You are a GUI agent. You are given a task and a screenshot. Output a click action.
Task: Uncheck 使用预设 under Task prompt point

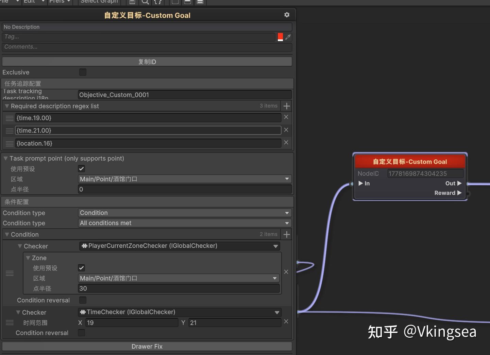point(82,169)
